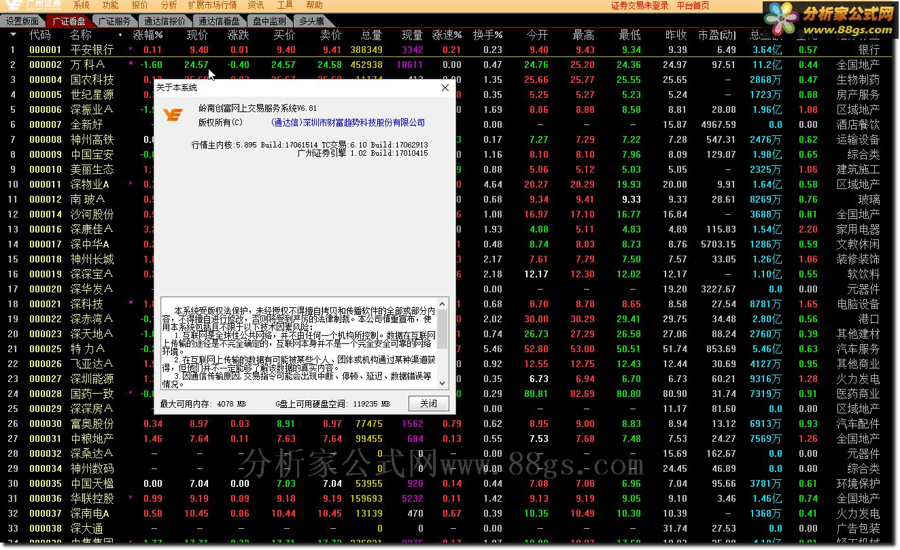900x550 pixels.
Task: Select the 神州高铁 stock name
Action: [x=92, y=139]
